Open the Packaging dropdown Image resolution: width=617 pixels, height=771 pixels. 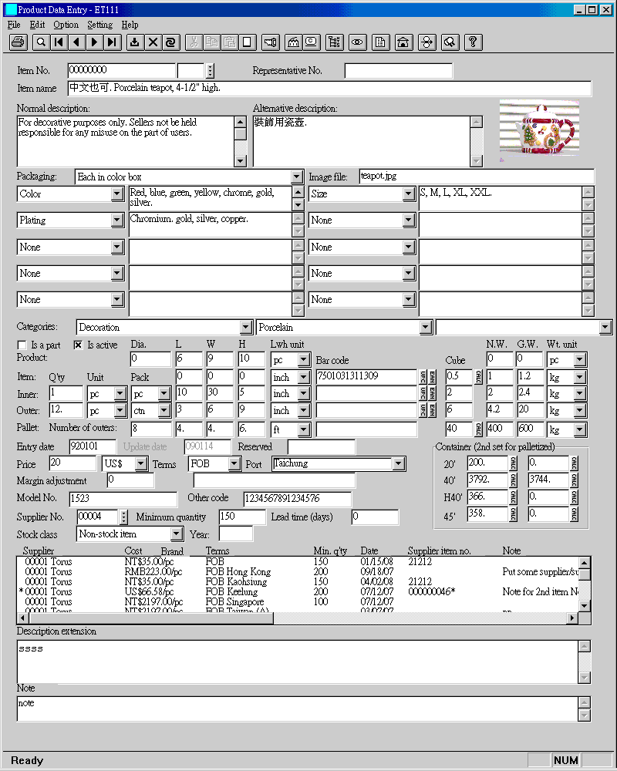297,177
